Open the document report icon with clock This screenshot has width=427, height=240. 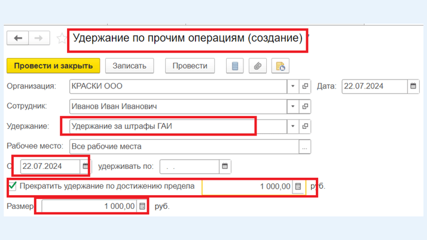tap(280, 66)
